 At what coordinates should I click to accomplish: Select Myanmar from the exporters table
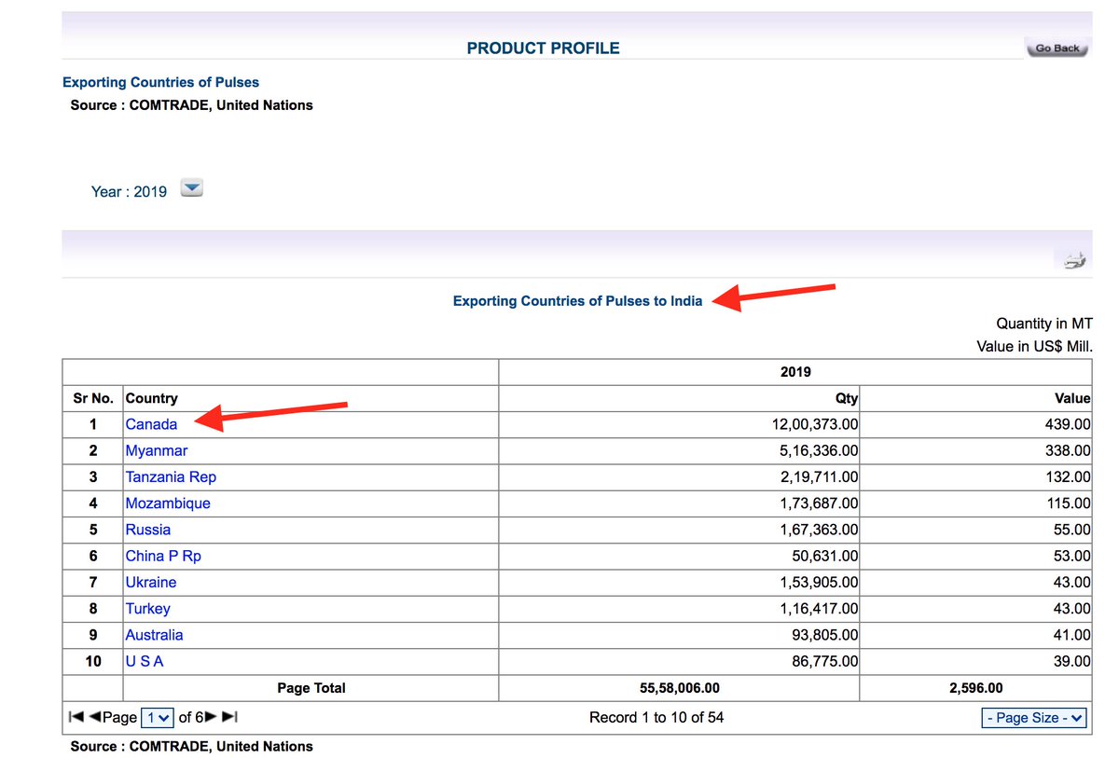(157, 449)
